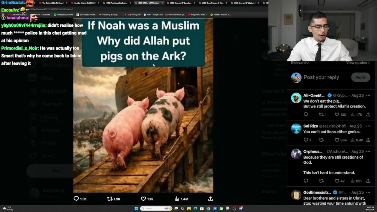Open Orpheus's profile avatar
The height and width of the screenshot is (212, 377).
pyautogui.click(x=296, y=154)
